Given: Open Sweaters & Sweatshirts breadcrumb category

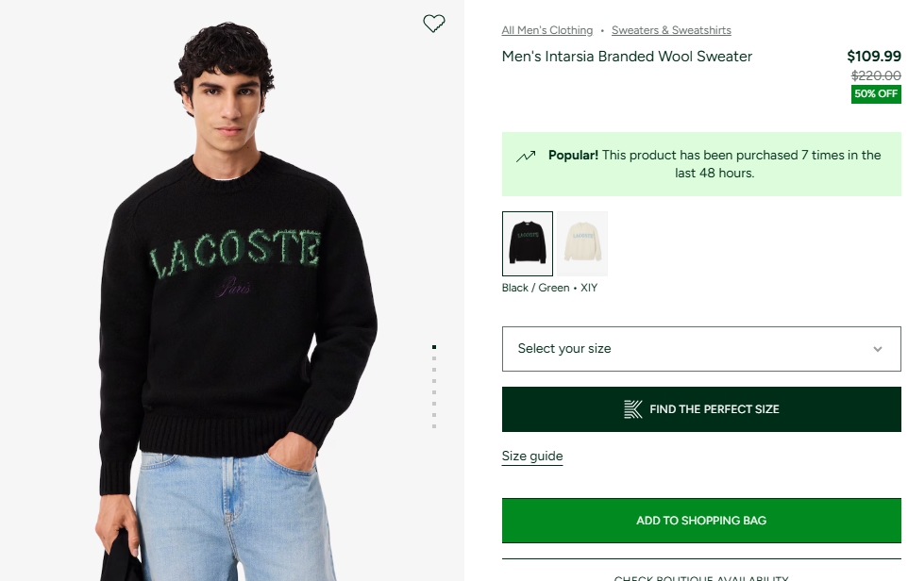Looking at the screenshot, I should click(x=671, y=30).
